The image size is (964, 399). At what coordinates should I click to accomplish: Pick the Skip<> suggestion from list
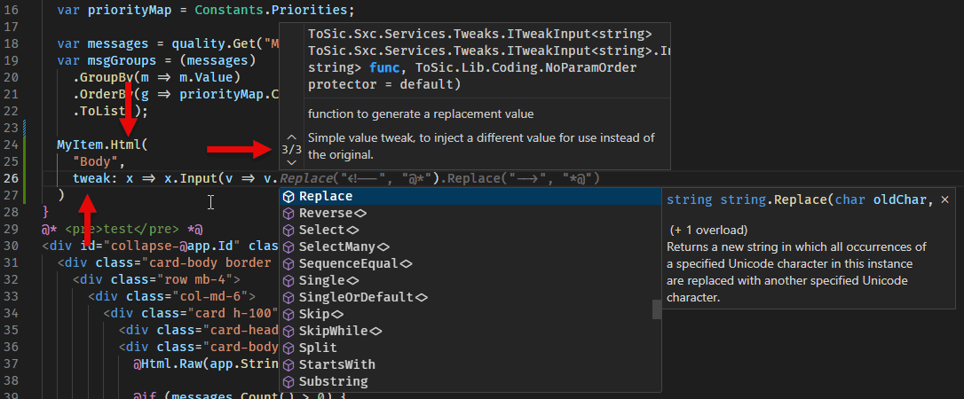tap(320, 315)
